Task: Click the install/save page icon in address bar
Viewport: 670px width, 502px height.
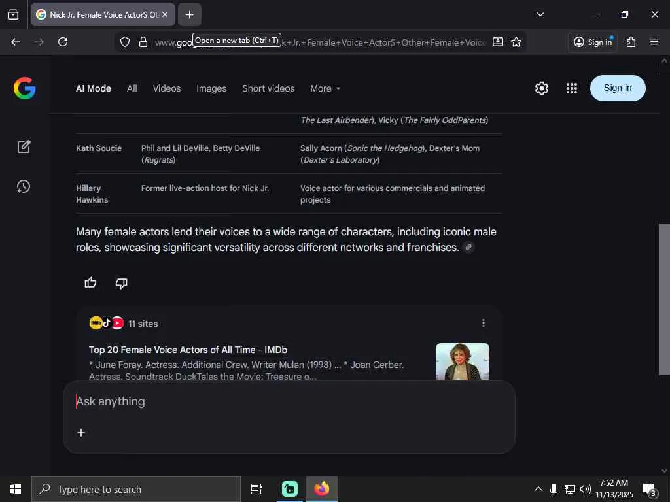Action: [x=498, y=42]
